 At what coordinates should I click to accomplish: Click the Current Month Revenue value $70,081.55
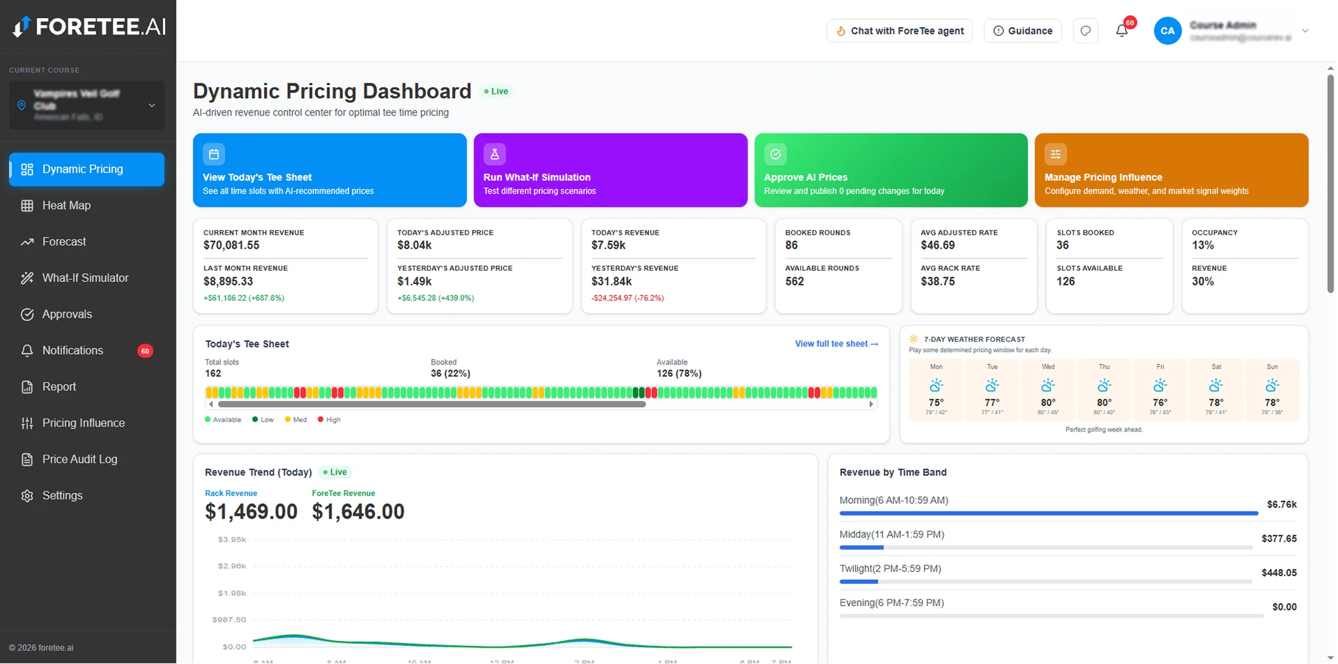tap(231, 245)
